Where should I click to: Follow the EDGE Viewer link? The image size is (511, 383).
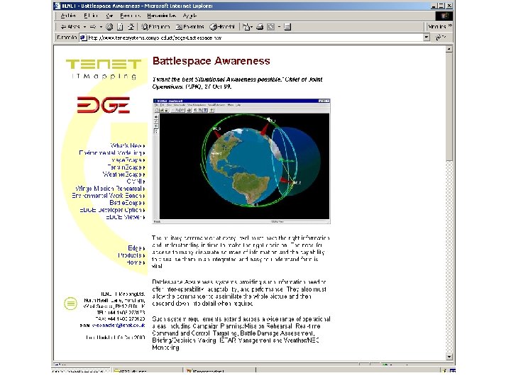click(x=125, y=217)
